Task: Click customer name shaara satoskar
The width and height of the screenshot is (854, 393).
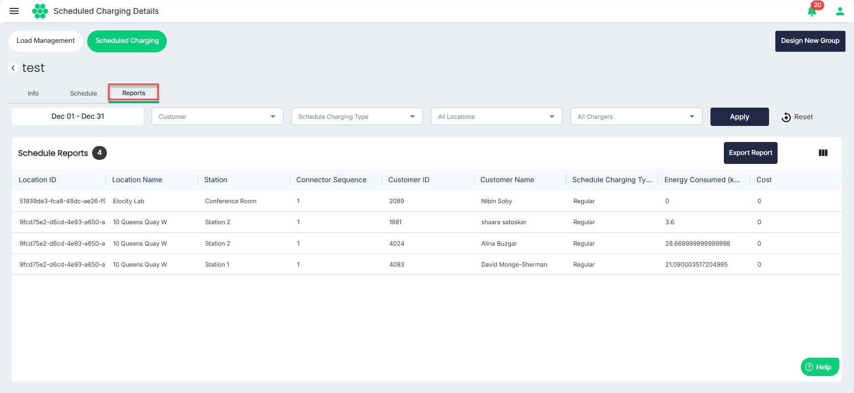Action: click(x=504, y=222)
